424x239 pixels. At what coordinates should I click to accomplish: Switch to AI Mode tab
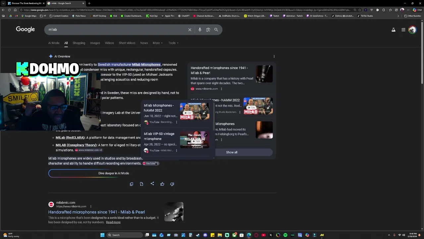(54, 43)
